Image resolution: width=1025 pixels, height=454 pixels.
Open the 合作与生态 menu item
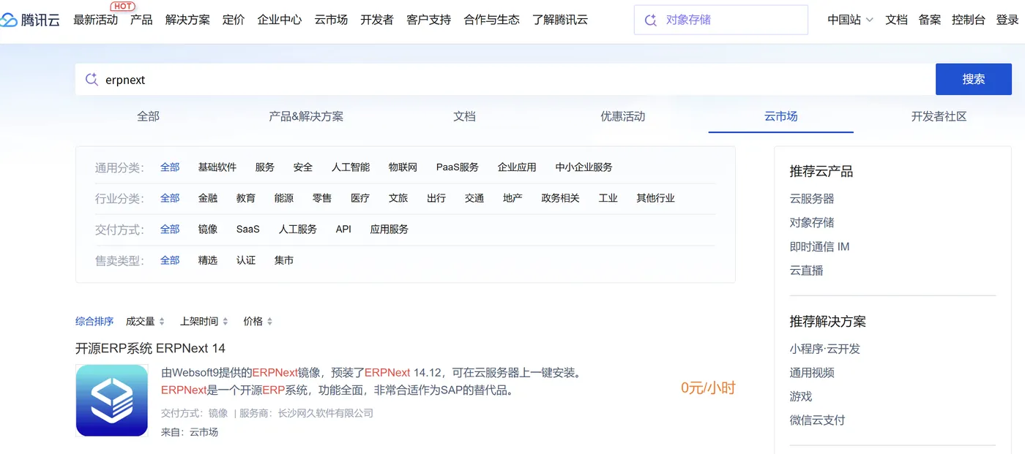tap(491, 20)
